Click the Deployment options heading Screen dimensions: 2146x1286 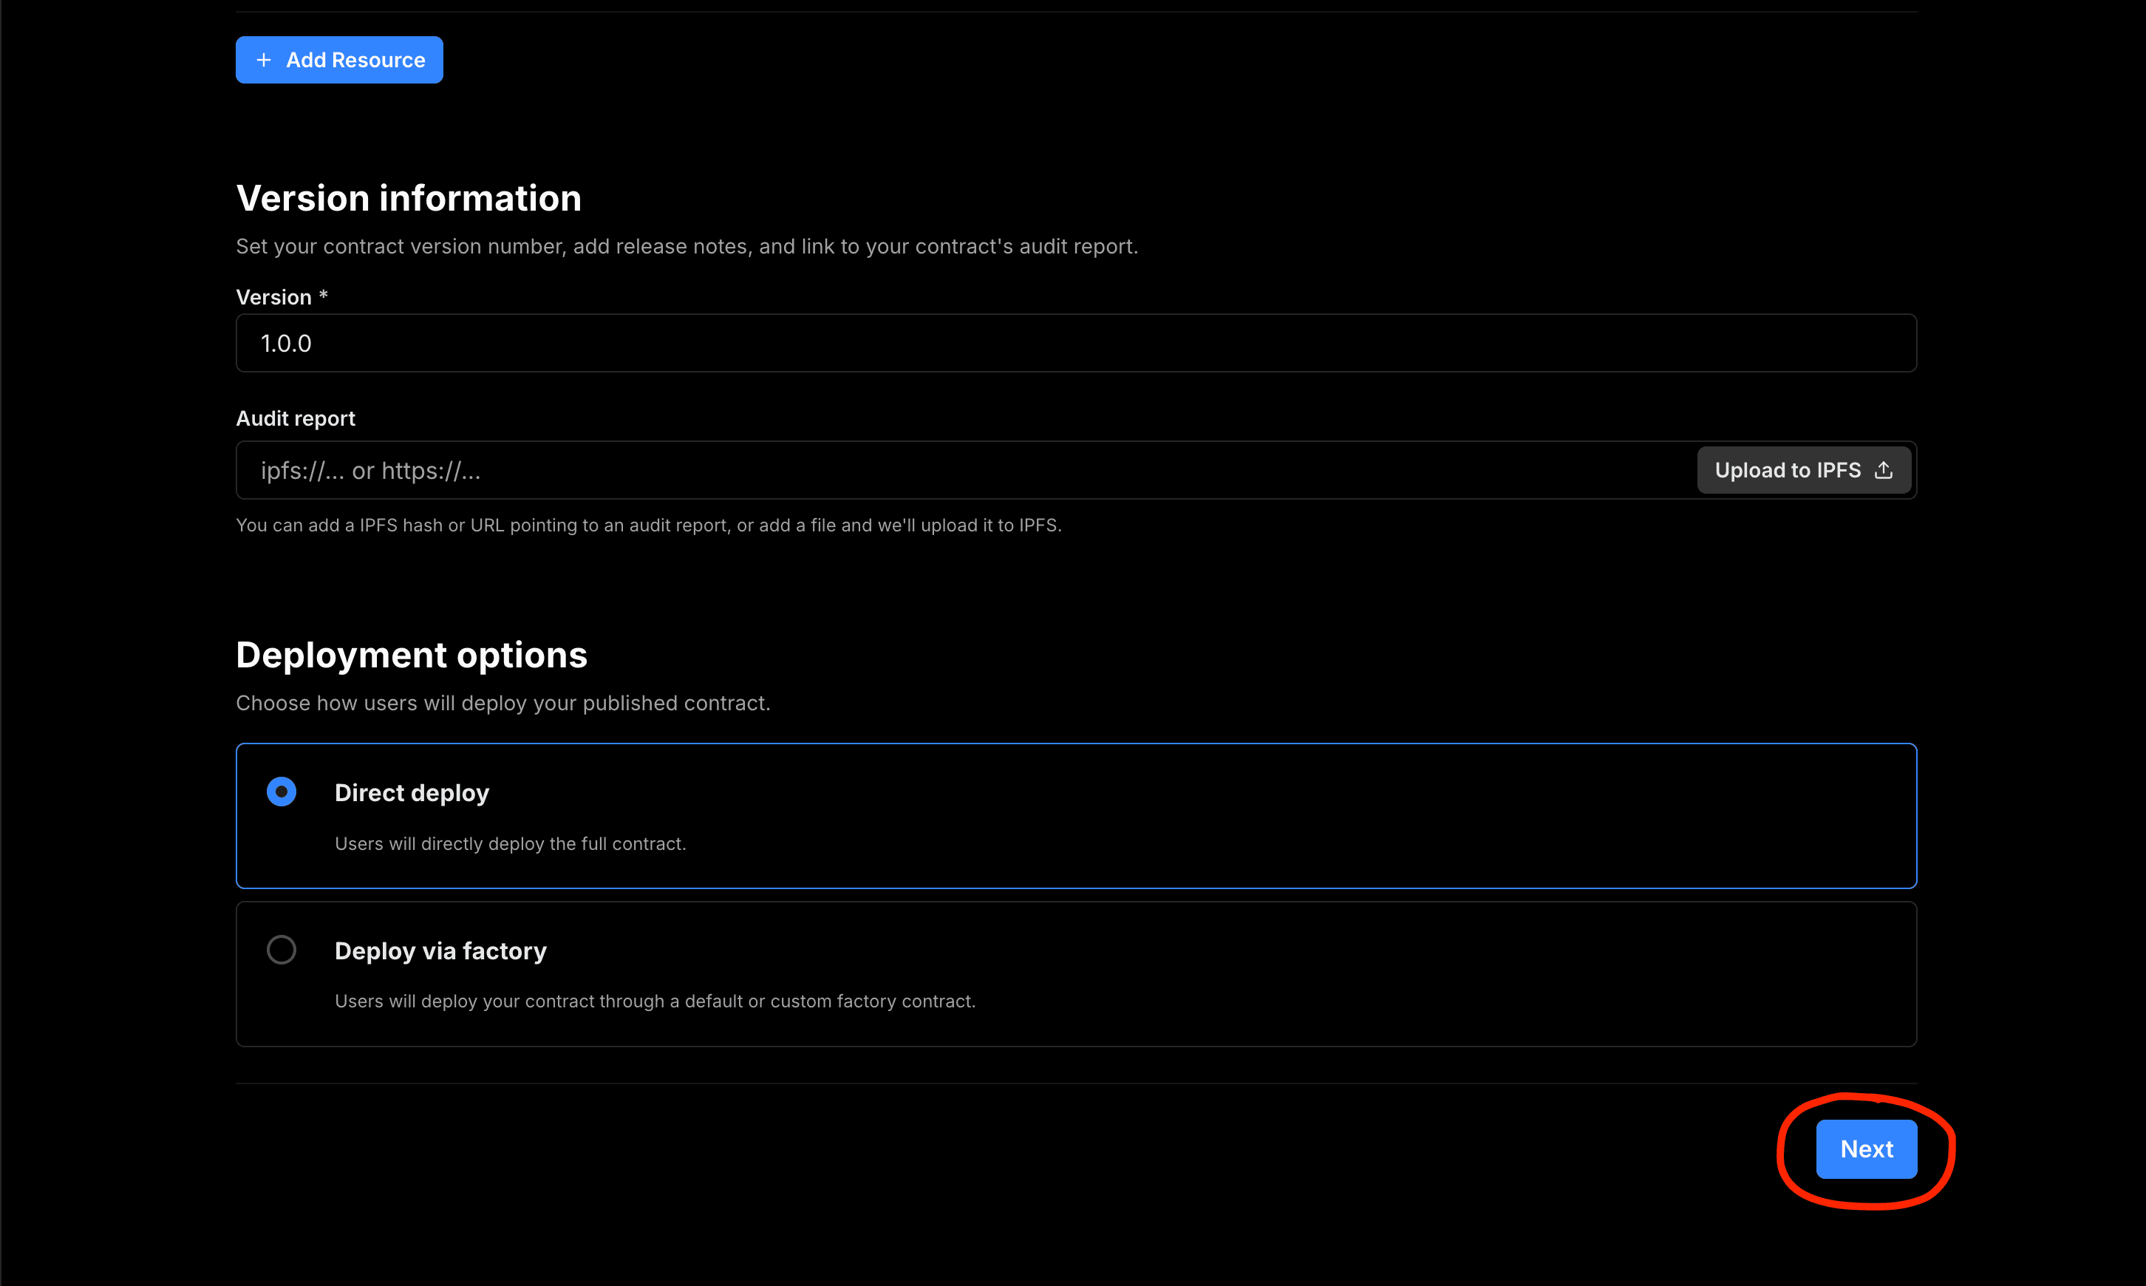[412, 655]
